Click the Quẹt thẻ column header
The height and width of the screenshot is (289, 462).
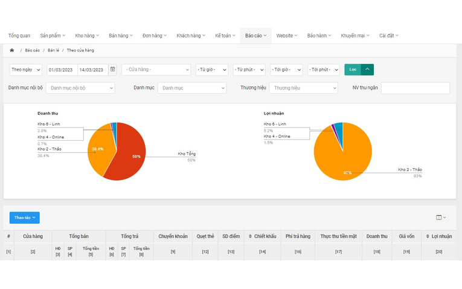(205, 236)
